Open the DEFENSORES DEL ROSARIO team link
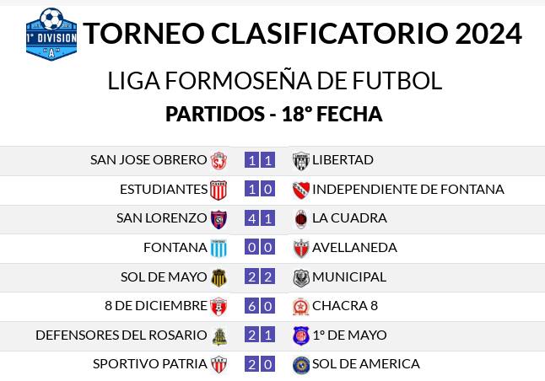The width and height of the screenshot is (545, 381). click(x=121, y=335)
